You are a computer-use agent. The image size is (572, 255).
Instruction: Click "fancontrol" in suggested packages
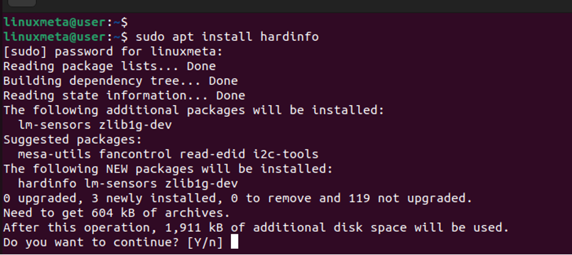click(135, 154)
